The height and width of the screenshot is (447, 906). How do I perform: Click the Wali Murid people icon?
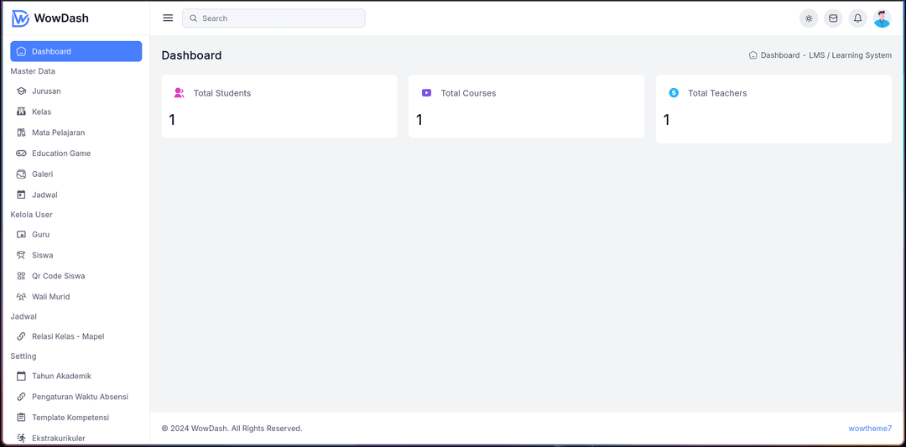click(x=21, y=297)
